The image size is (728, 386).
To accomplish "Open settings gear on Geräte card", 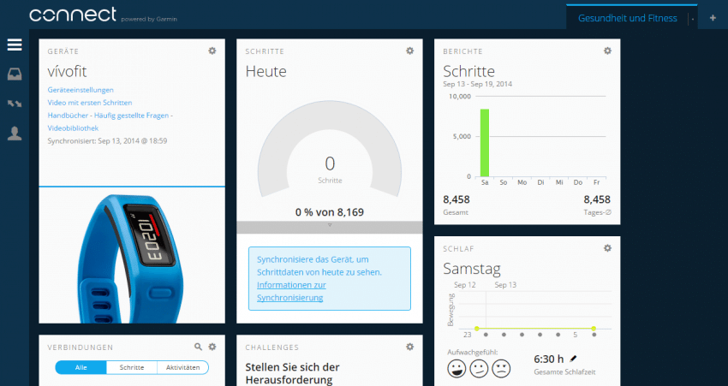I will [x=212, y=51].
